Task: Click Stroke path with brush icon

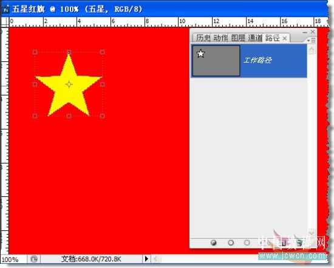Action: (231, 242)
